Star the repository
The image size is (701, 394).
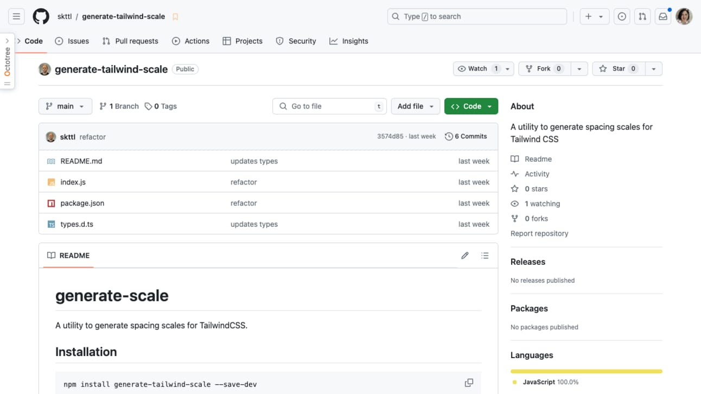pos(619,69)
